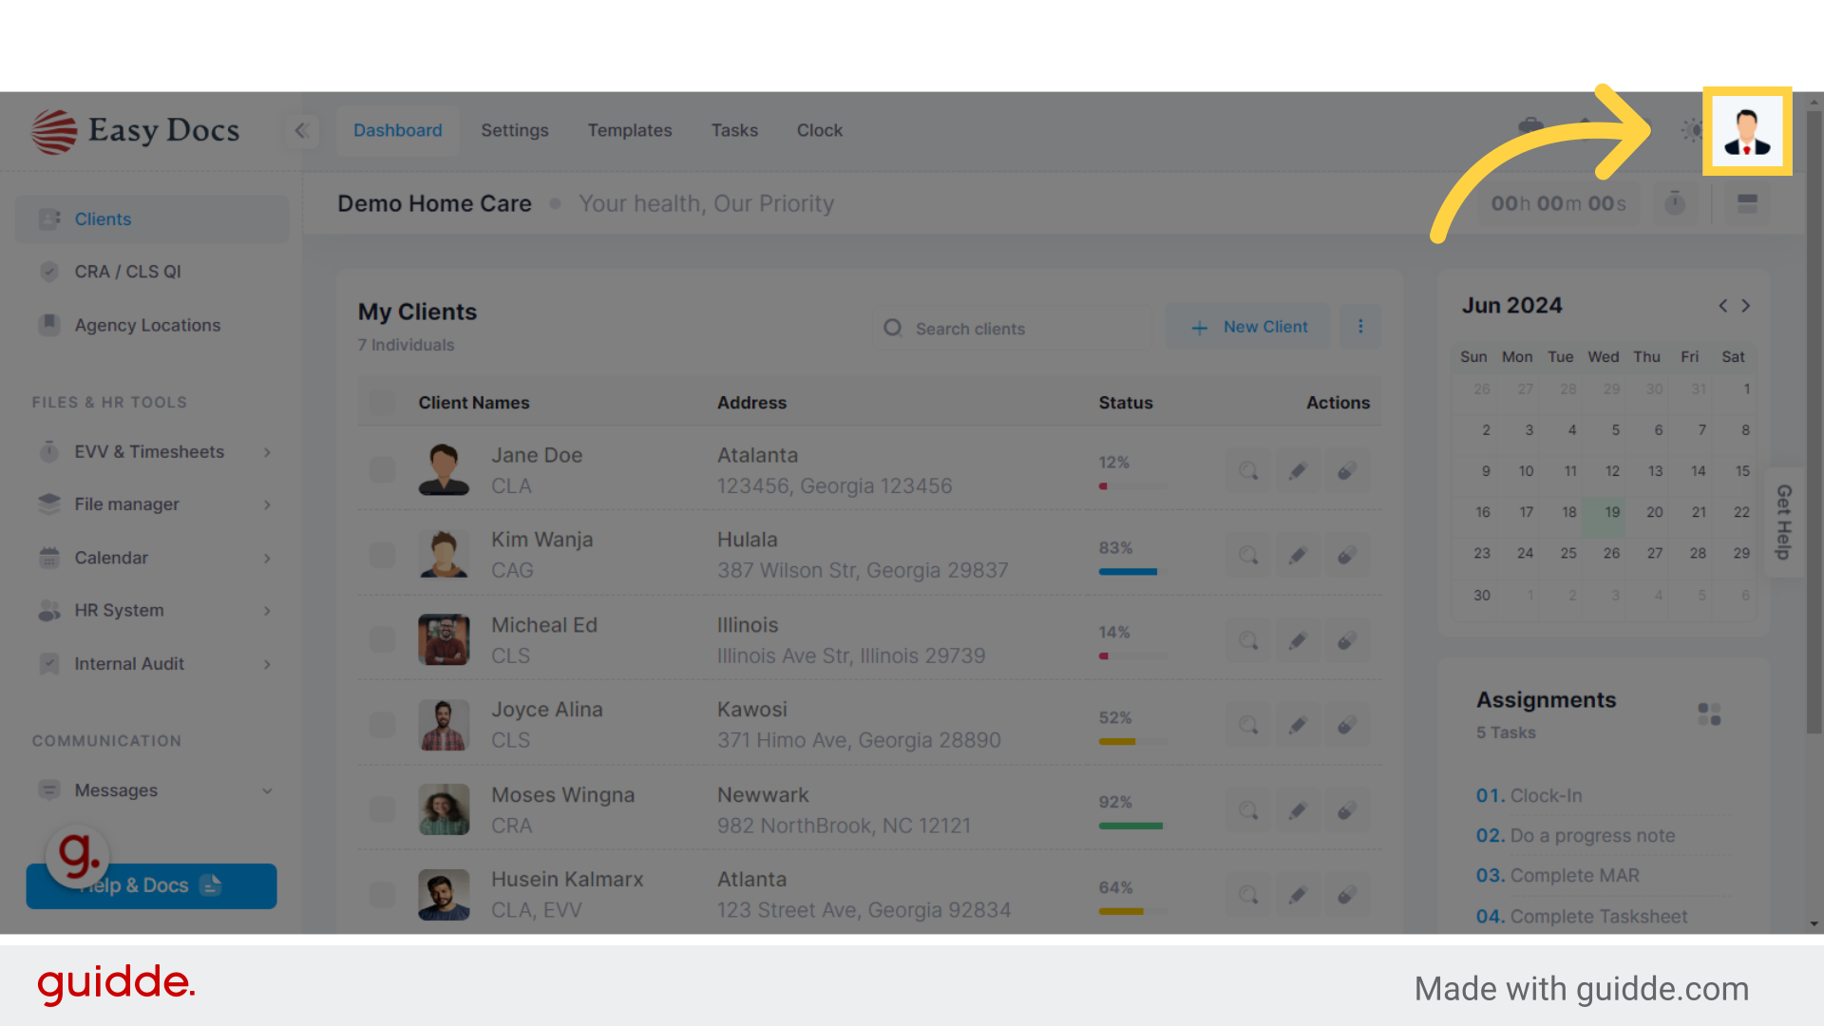The height and width of the screenshot is (1026, 1824).
Task: Click the three-dot options icon beside New Client
Action: 1360,326
